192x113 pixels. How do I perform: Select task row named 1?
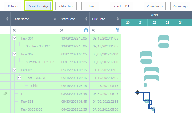coord(60,94)
